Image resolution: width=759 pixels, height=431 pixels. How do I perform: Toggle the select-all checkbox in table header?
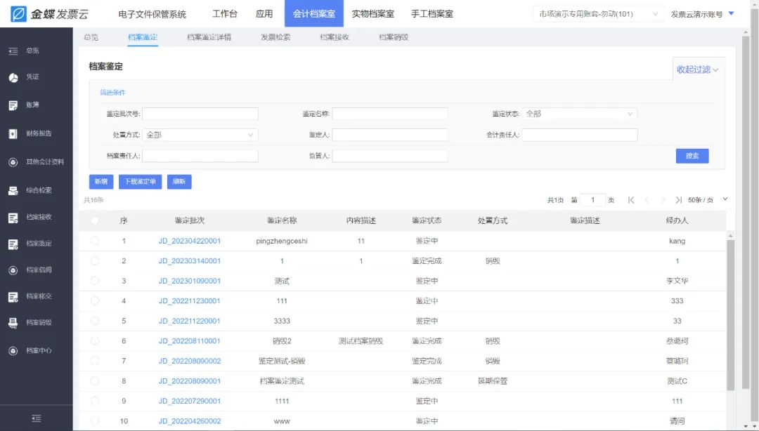(x=95, y=220)
